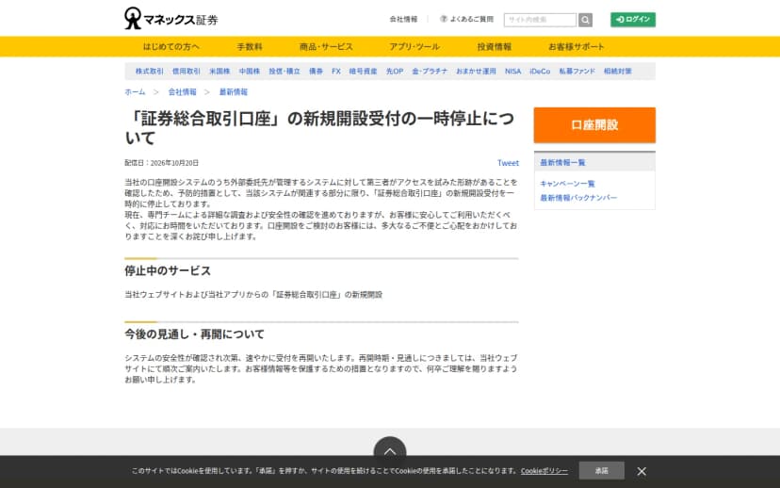Click the orange 口座開設 button
Screen dimensions: 780x488
594,125
